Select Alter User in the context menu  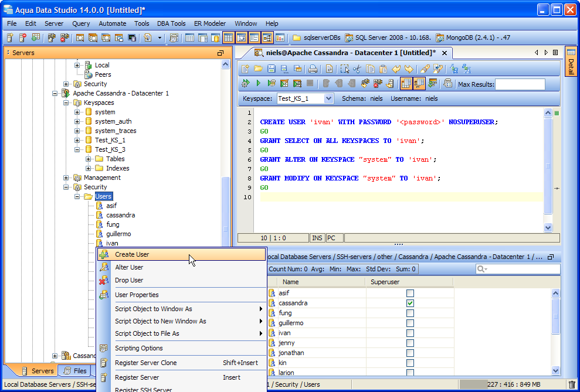coord(129,268)
